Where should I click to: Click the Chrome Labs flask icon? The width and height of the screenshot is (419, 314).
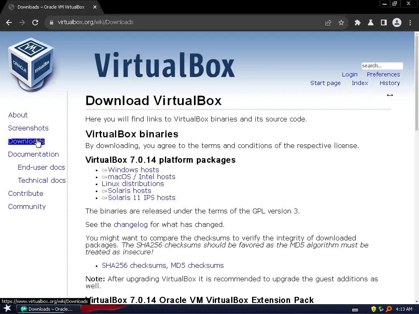(x=371, y=22)
